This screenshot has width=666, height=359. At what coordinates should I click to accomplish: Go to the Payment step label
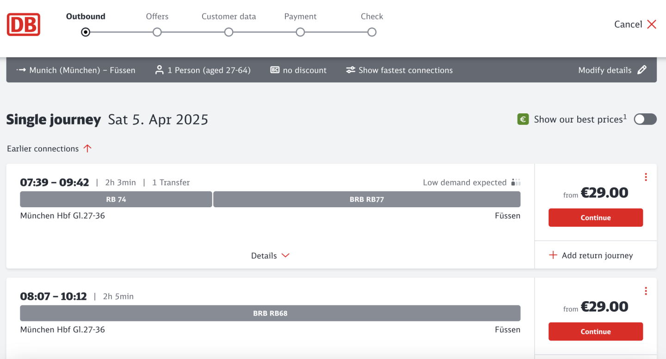pyautogui.click(x=301, y=17)
